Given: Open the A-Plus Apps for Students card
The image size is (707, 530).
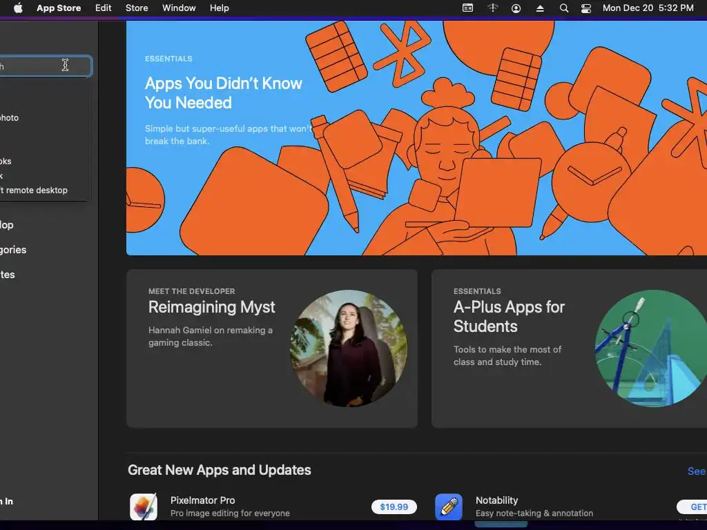Looking at the screenshot, I should [x=569, y=349].
